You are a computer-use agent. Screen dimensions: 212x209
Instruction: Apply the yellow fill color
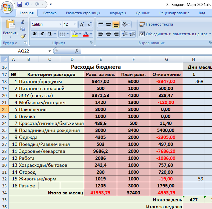tap(75, 34)
